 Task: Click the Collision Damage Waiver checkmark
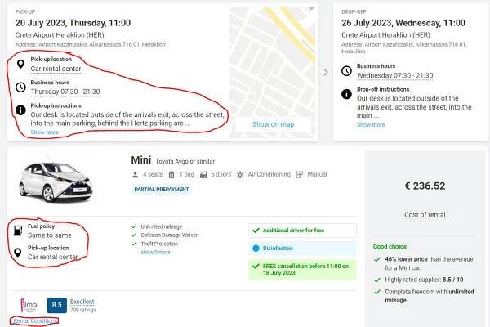[134, 235]
